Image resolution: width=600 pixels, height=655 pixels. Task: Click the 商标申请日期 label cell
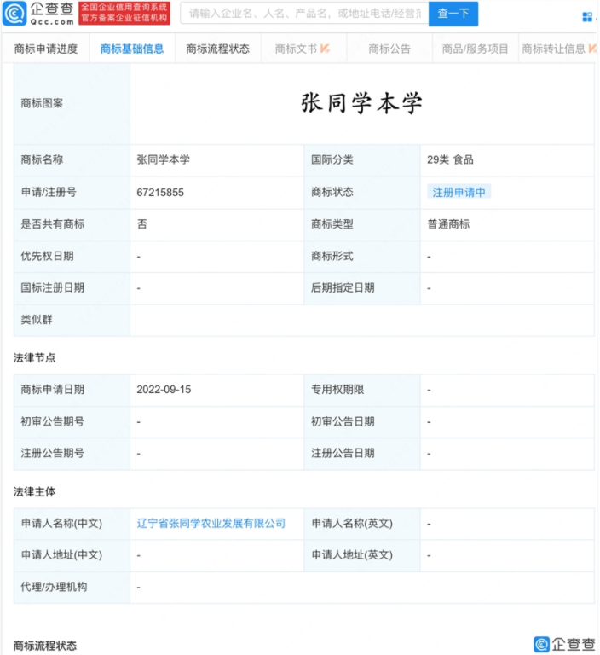coord(72,390)
